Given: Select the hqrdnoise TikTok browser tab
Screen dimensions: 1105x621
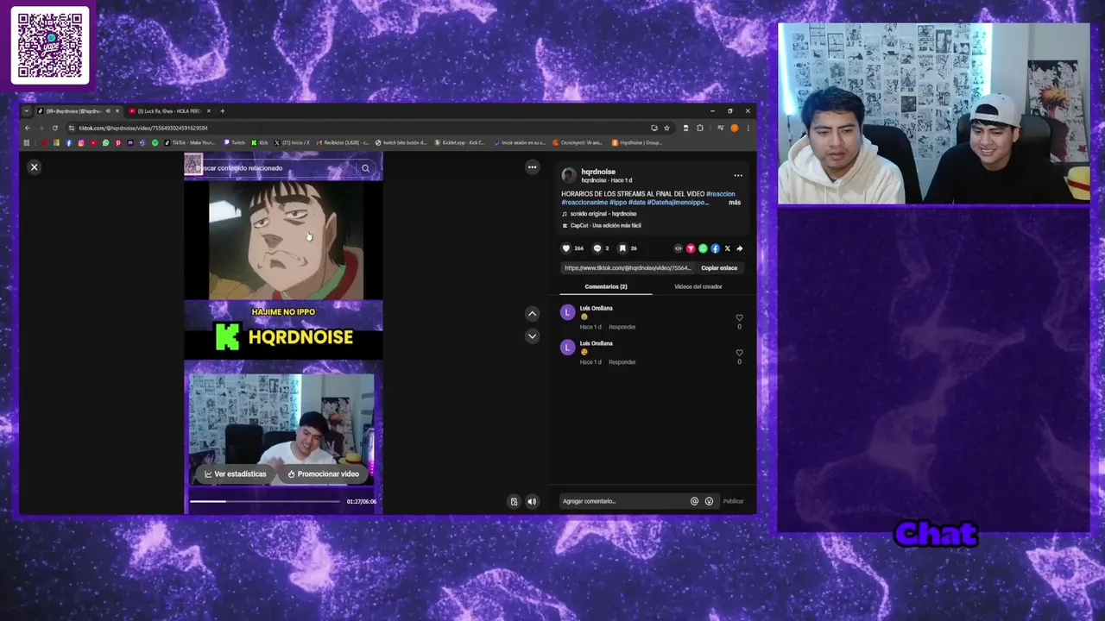Looking at the screenshot, I should (78, 111).
